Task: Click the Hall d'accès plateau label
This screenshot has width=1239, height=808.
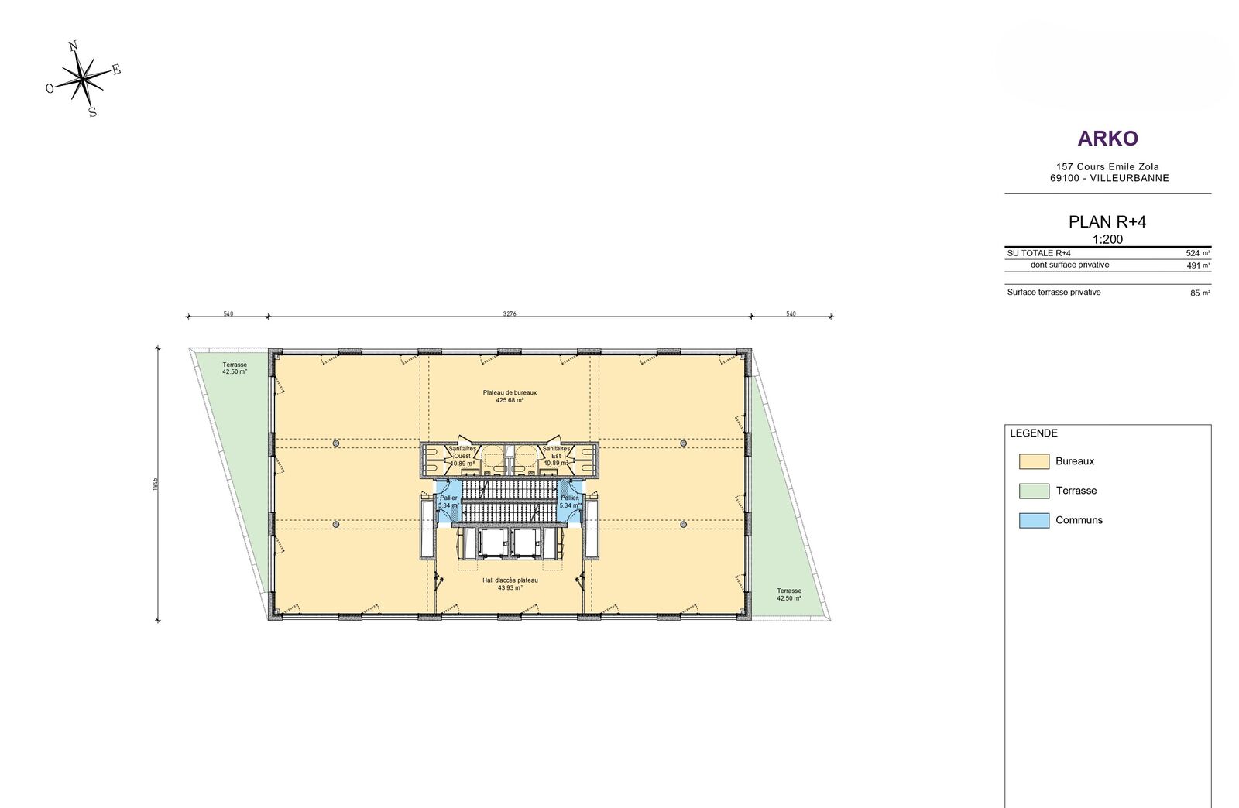Action: click(x=510, y=584)
